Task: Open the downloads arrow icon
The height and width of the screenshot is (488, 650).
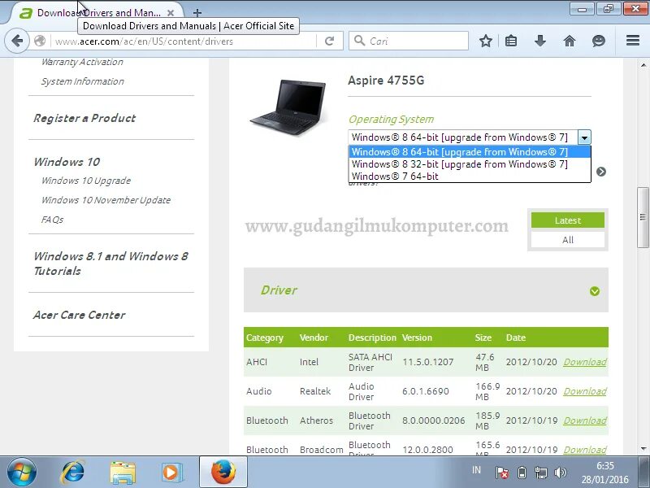Action: (540, 41)
